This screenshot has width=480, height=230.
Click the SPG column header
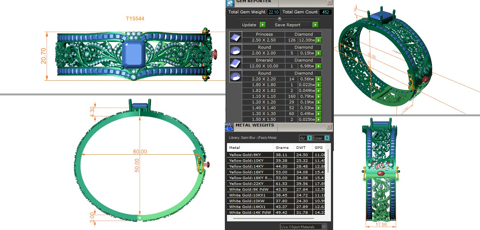coord(319,147)
